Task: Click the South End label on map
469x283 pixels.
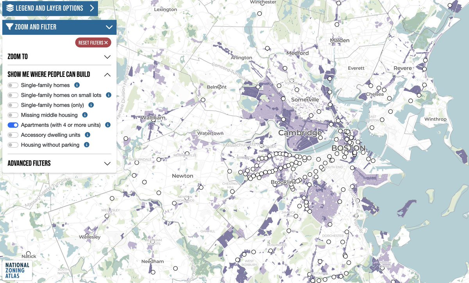Action: (x=333, y=167)
